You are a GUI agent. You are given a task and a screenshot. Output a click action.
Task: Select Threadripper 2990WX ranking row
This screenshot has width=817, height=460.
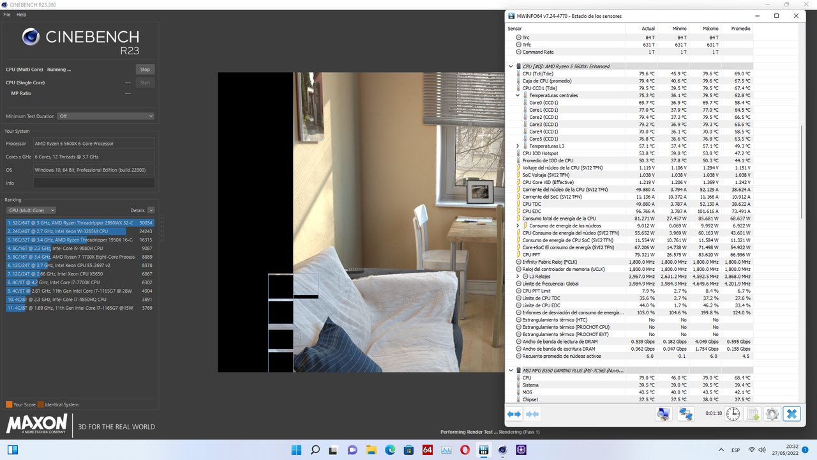(80, 223)
